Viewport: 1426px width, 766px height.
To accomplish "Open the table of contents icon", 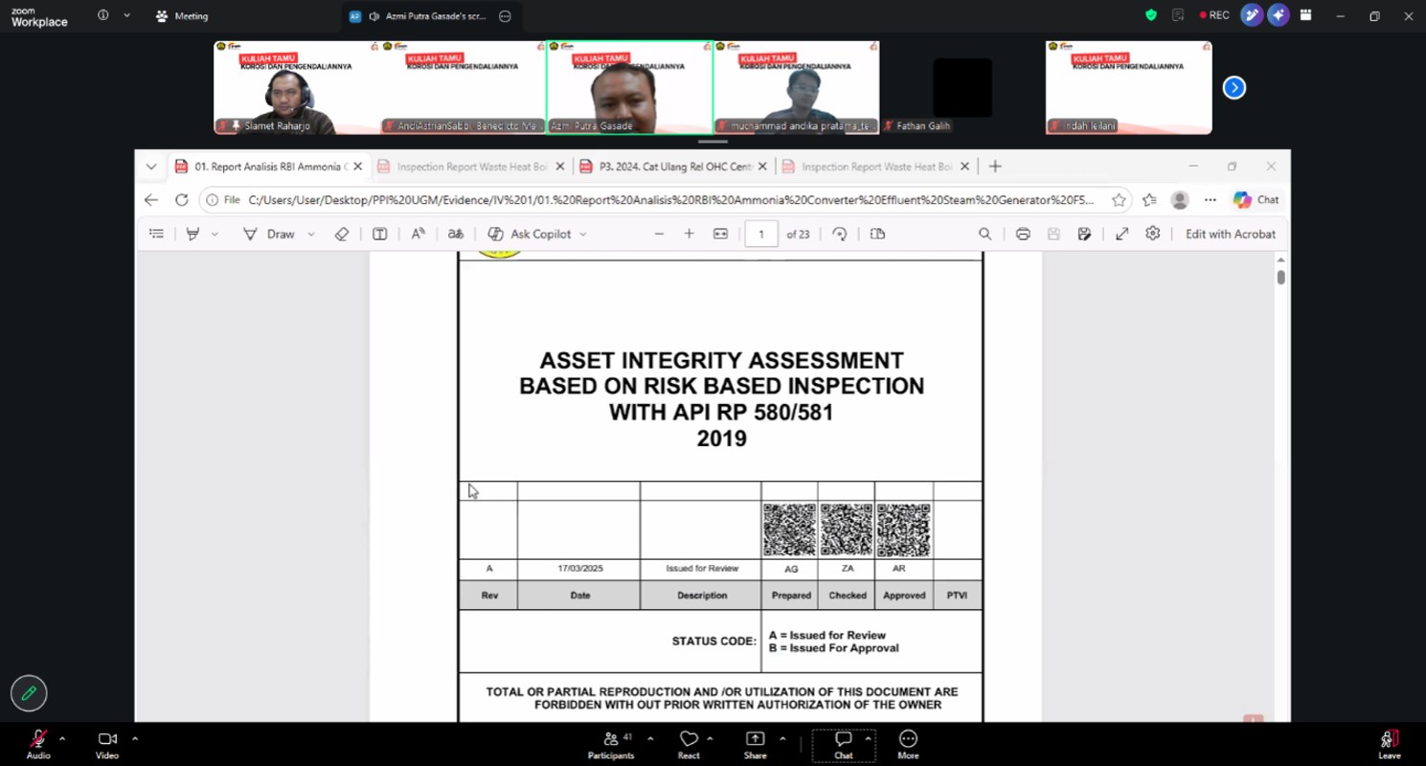I will [x=157, y=234].
